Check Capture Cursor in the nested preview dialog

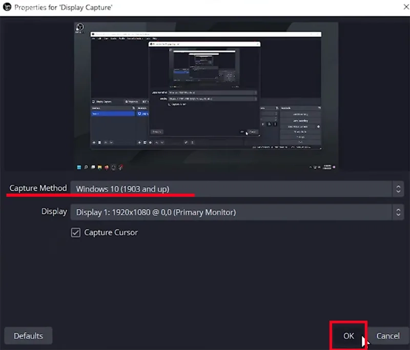pos(169,105)
